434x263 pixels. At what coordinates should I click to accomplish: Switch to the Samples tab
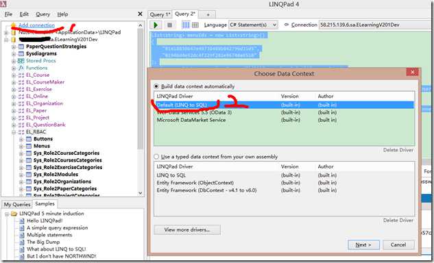(x=45, y=204)
